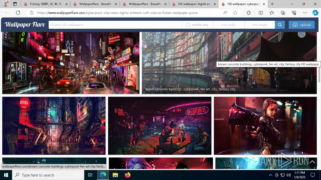This screenshot has width=321, height=180.
Task: Open the clock showing 1:11 PM
Action: tap(300, 175)
